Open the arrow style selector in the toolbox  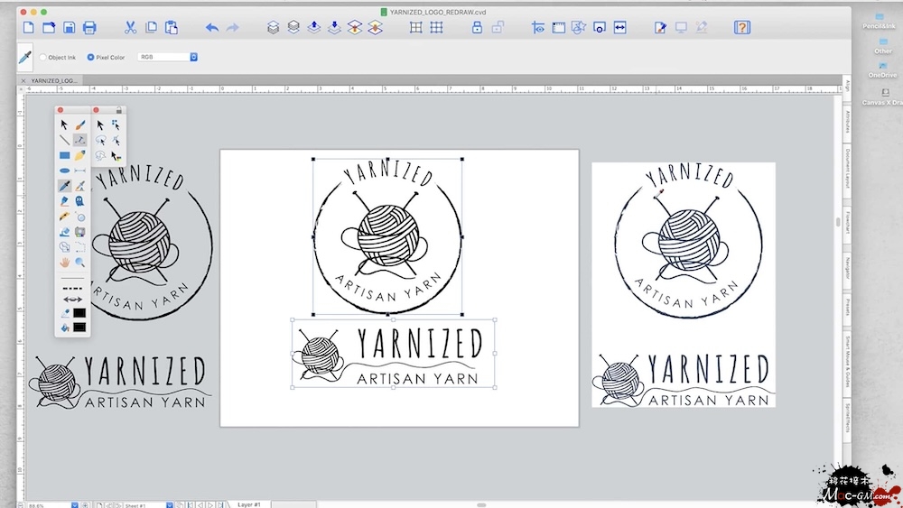tap(72, 300)
